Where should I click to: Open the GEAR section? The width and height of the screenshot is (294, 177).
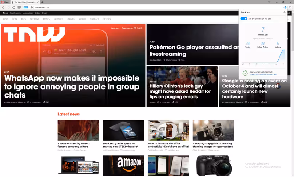(x=15, y=19)
